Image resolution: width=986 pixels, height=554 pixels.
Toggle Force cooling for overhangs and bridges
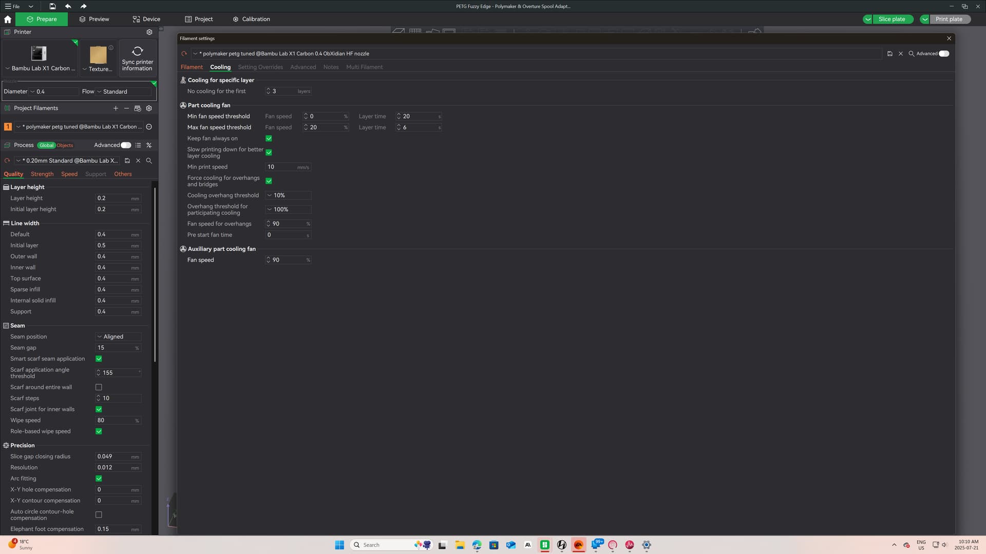tap(269, 181)
